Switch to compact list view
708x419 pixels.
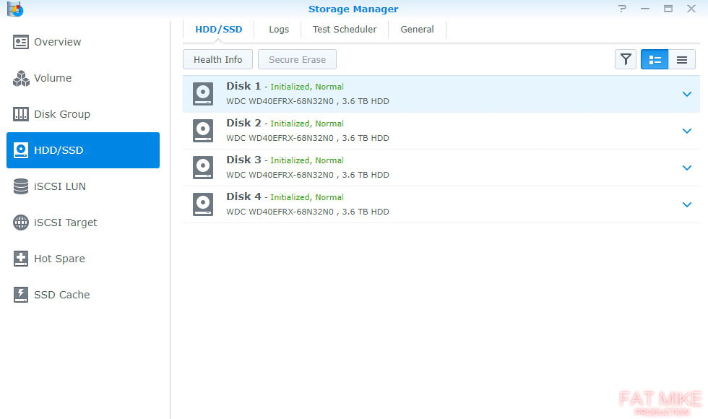pyautogui.click(x=682, y=59)
